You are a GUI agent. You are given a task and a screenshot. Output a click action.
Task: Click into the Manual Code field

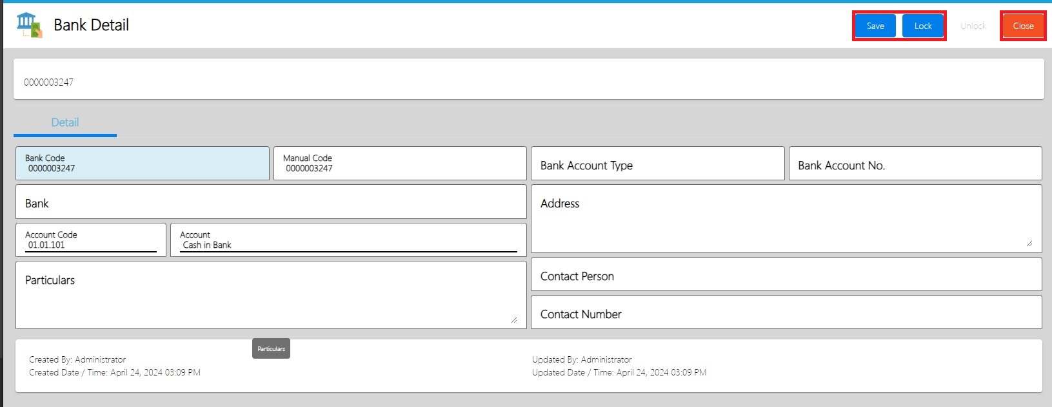tap(400, 164)
